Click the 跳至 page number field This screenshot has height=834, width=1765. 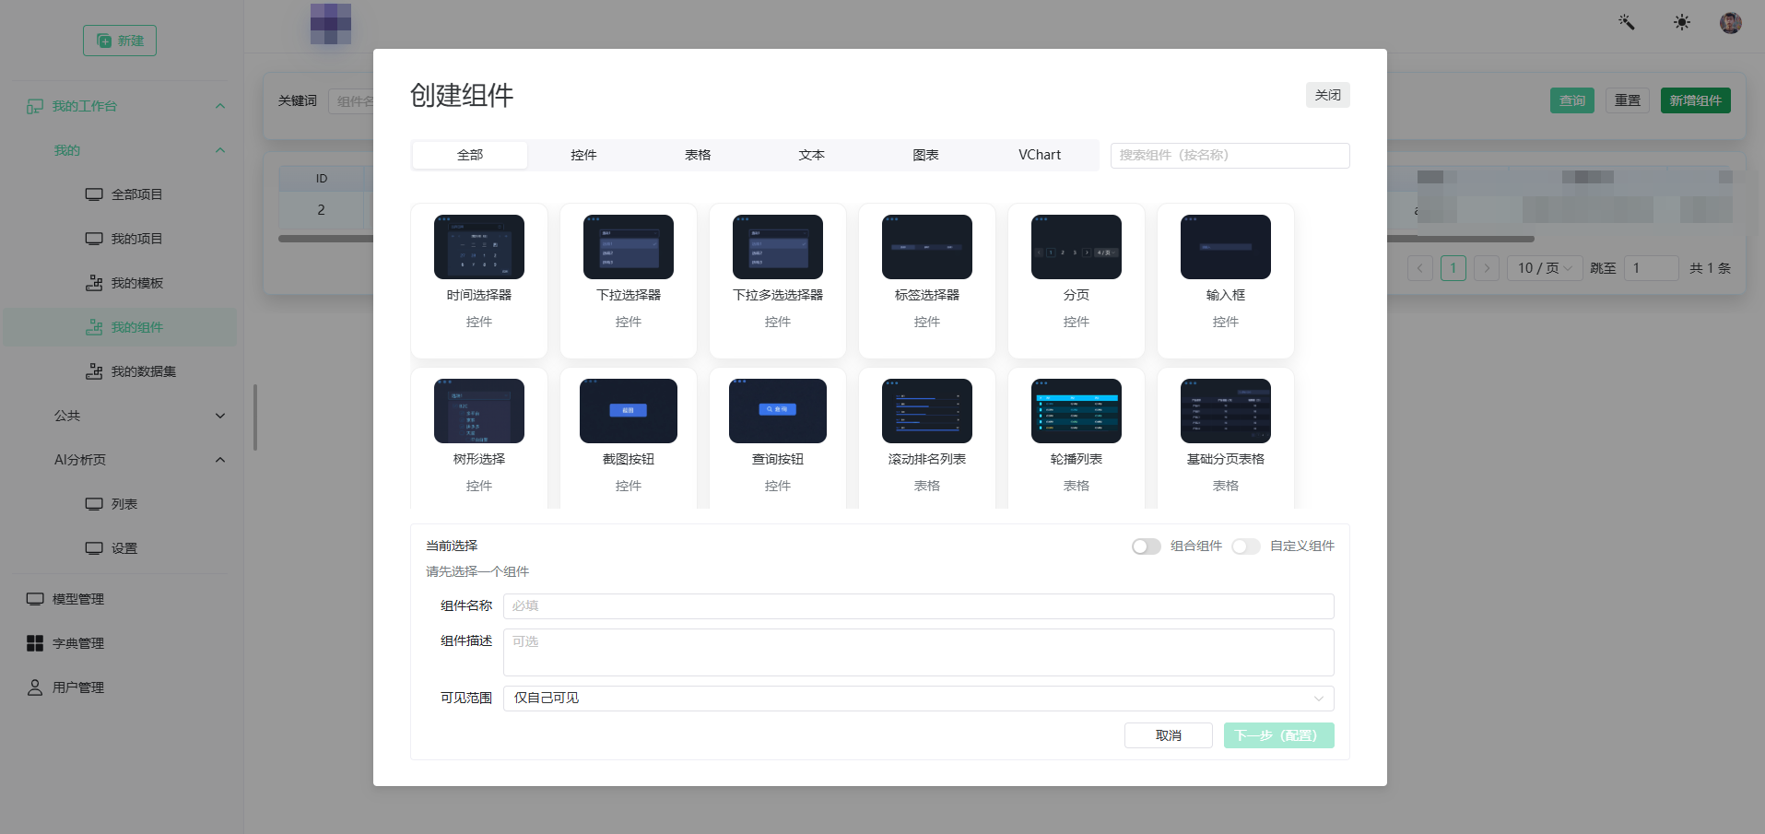click(x=1651, y=268)
